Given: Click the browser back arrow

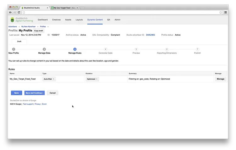Looking at the screenshot, I should tap(10, 12).
